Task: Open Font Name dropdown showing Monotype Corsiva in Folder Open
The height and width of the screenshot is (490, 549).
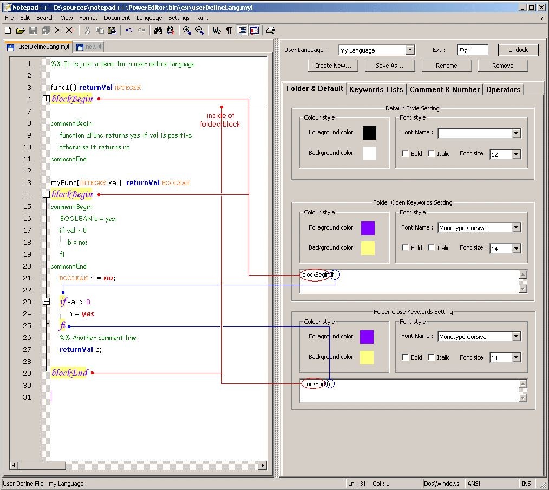Action: pos(516,228)
